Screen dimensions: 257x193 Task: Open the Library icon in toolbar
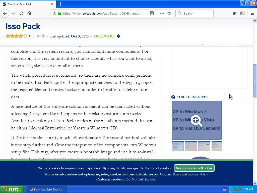(x=234, y=13)
